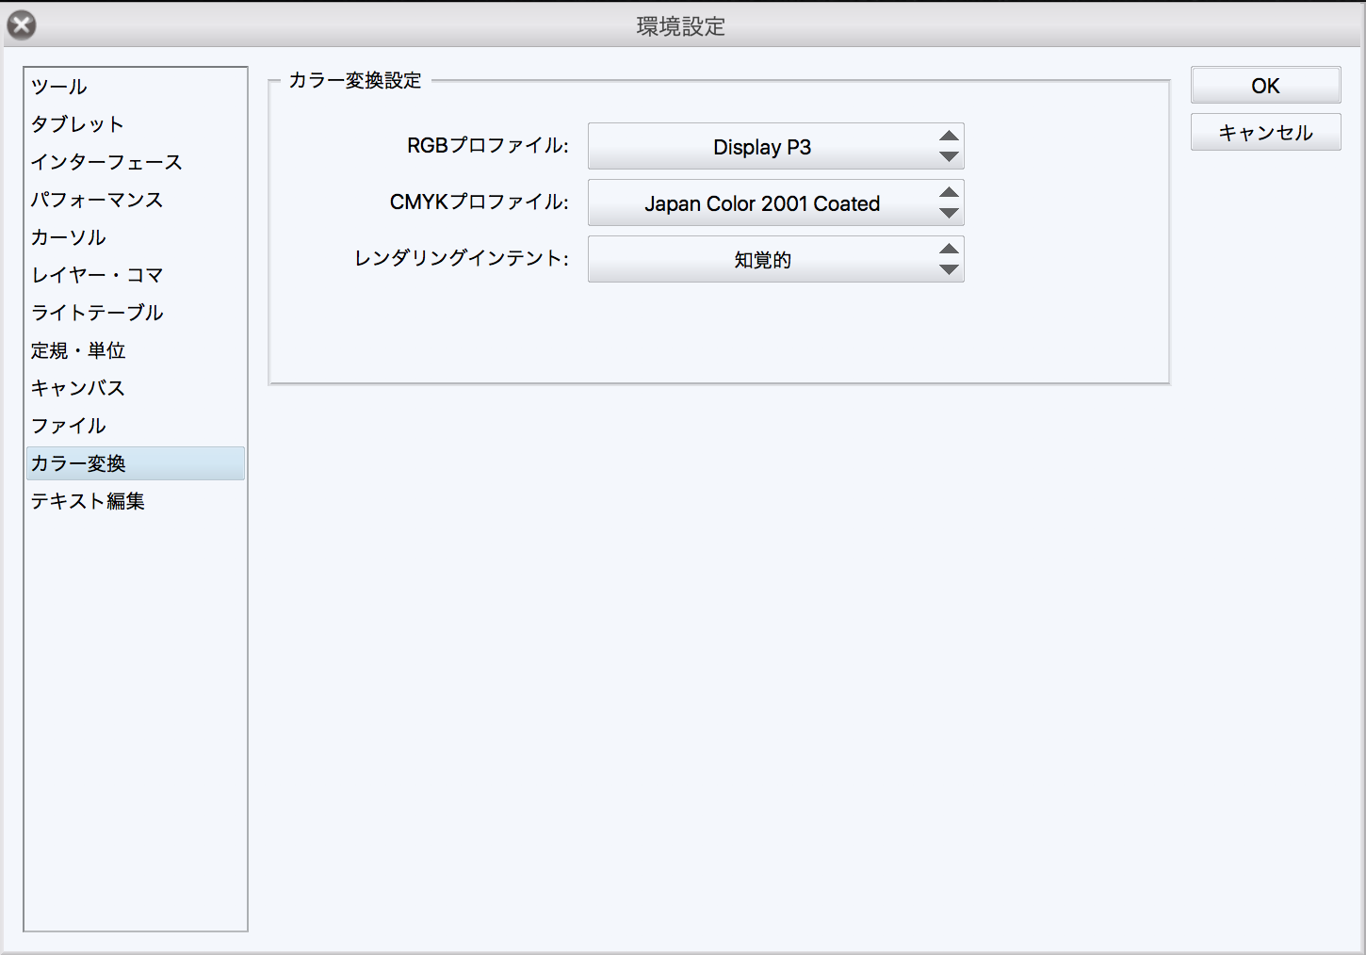Open ファイル settings

pyautogui.click(x=136, y=426)
